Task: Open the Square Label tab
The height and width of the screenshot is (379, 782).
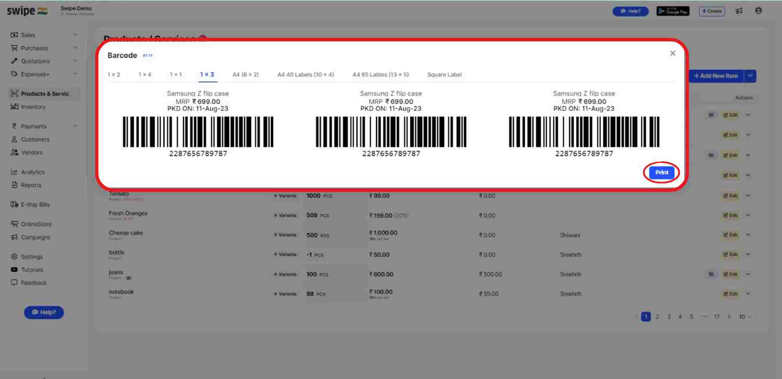Action: tap(444, 75)
